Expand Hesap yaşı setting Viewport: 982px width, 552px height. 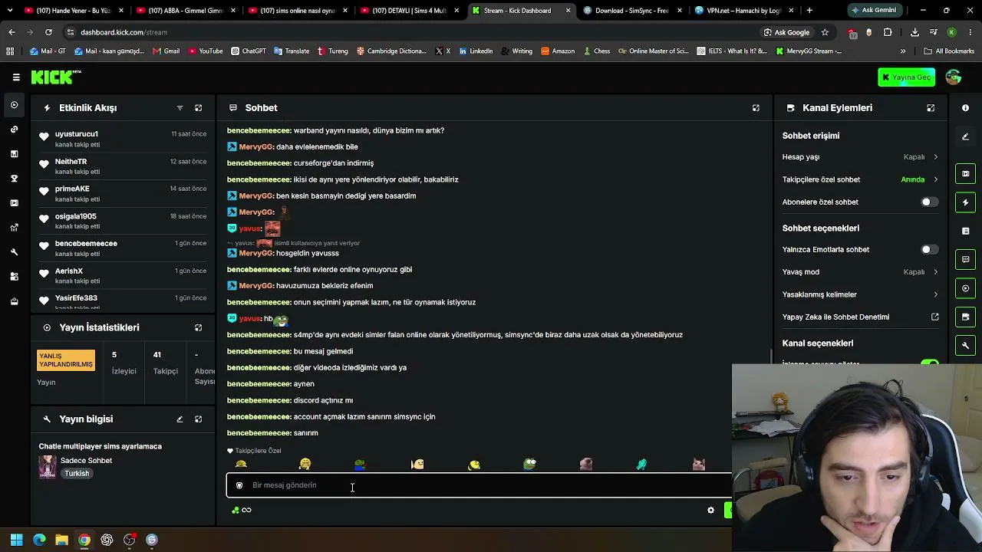860,157
